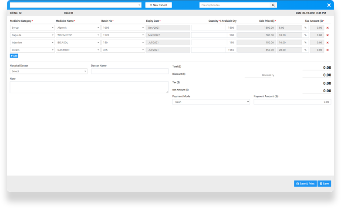Remove the Injection BICASOL row

tap(327, 43)
